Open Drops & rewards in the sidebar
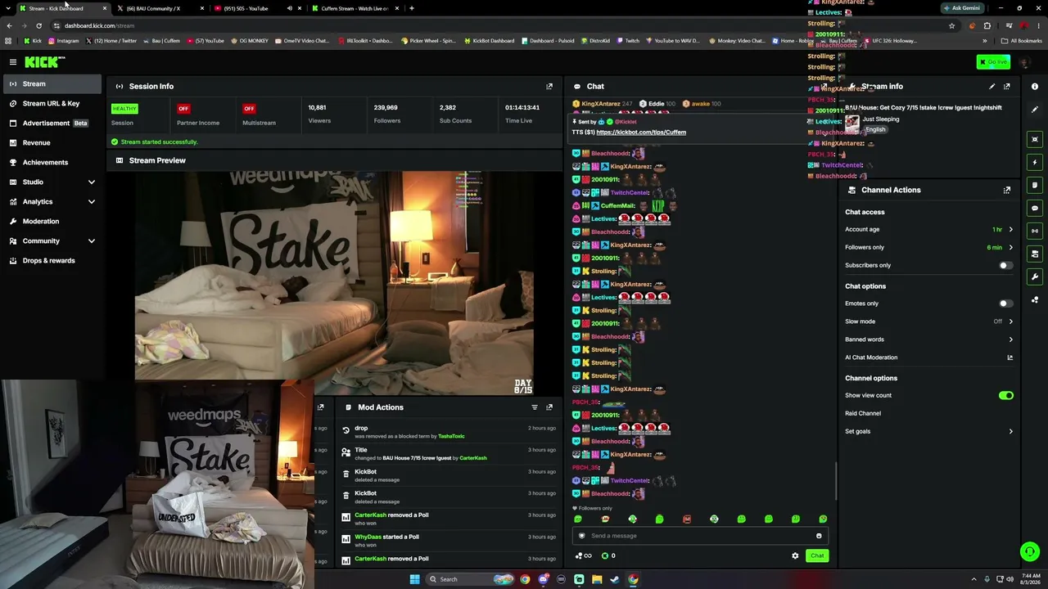1048x589 pixels. pos(52,260)
